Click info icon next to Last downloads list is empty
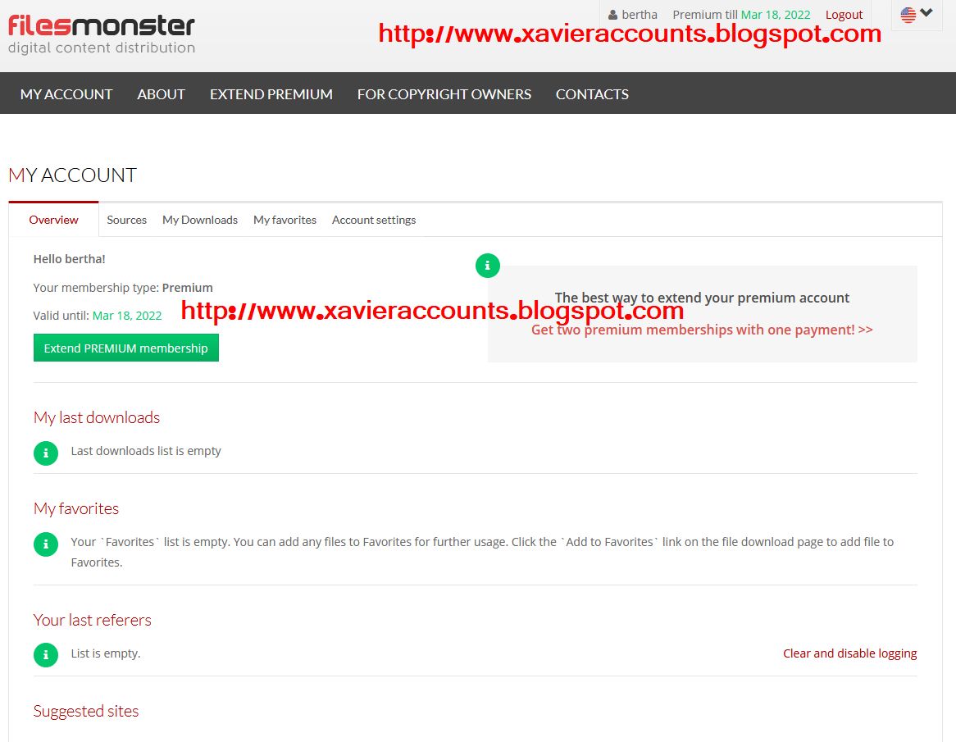 pyautogui.click(x=46, y=453)
